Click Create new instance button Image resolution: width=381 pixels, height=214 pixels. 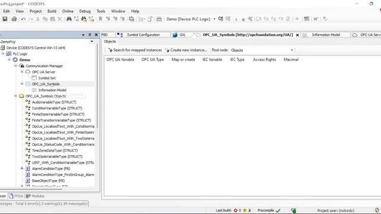click(186, 50)
